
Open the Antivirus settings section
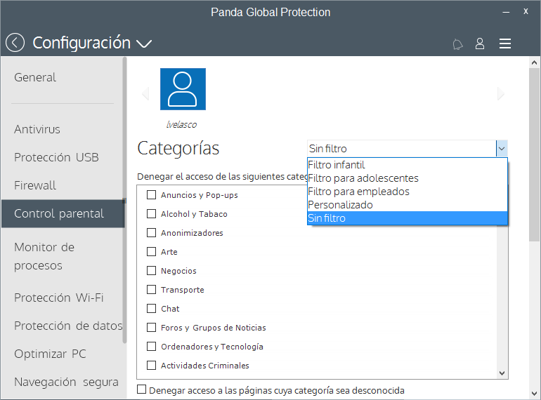(x=37, y=130)
